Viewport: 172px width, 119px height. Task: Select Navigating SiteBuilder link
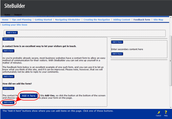pyautogui.click(x=68, y=20)
